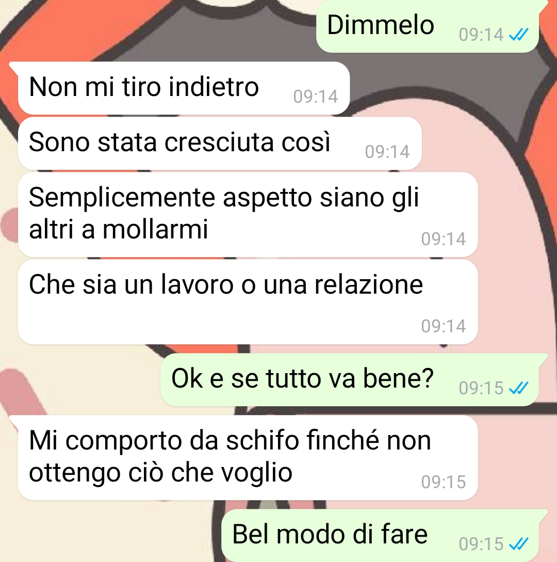
Task: Select the 'Non mi tiro indietro' message
Action: pos(184,88)
